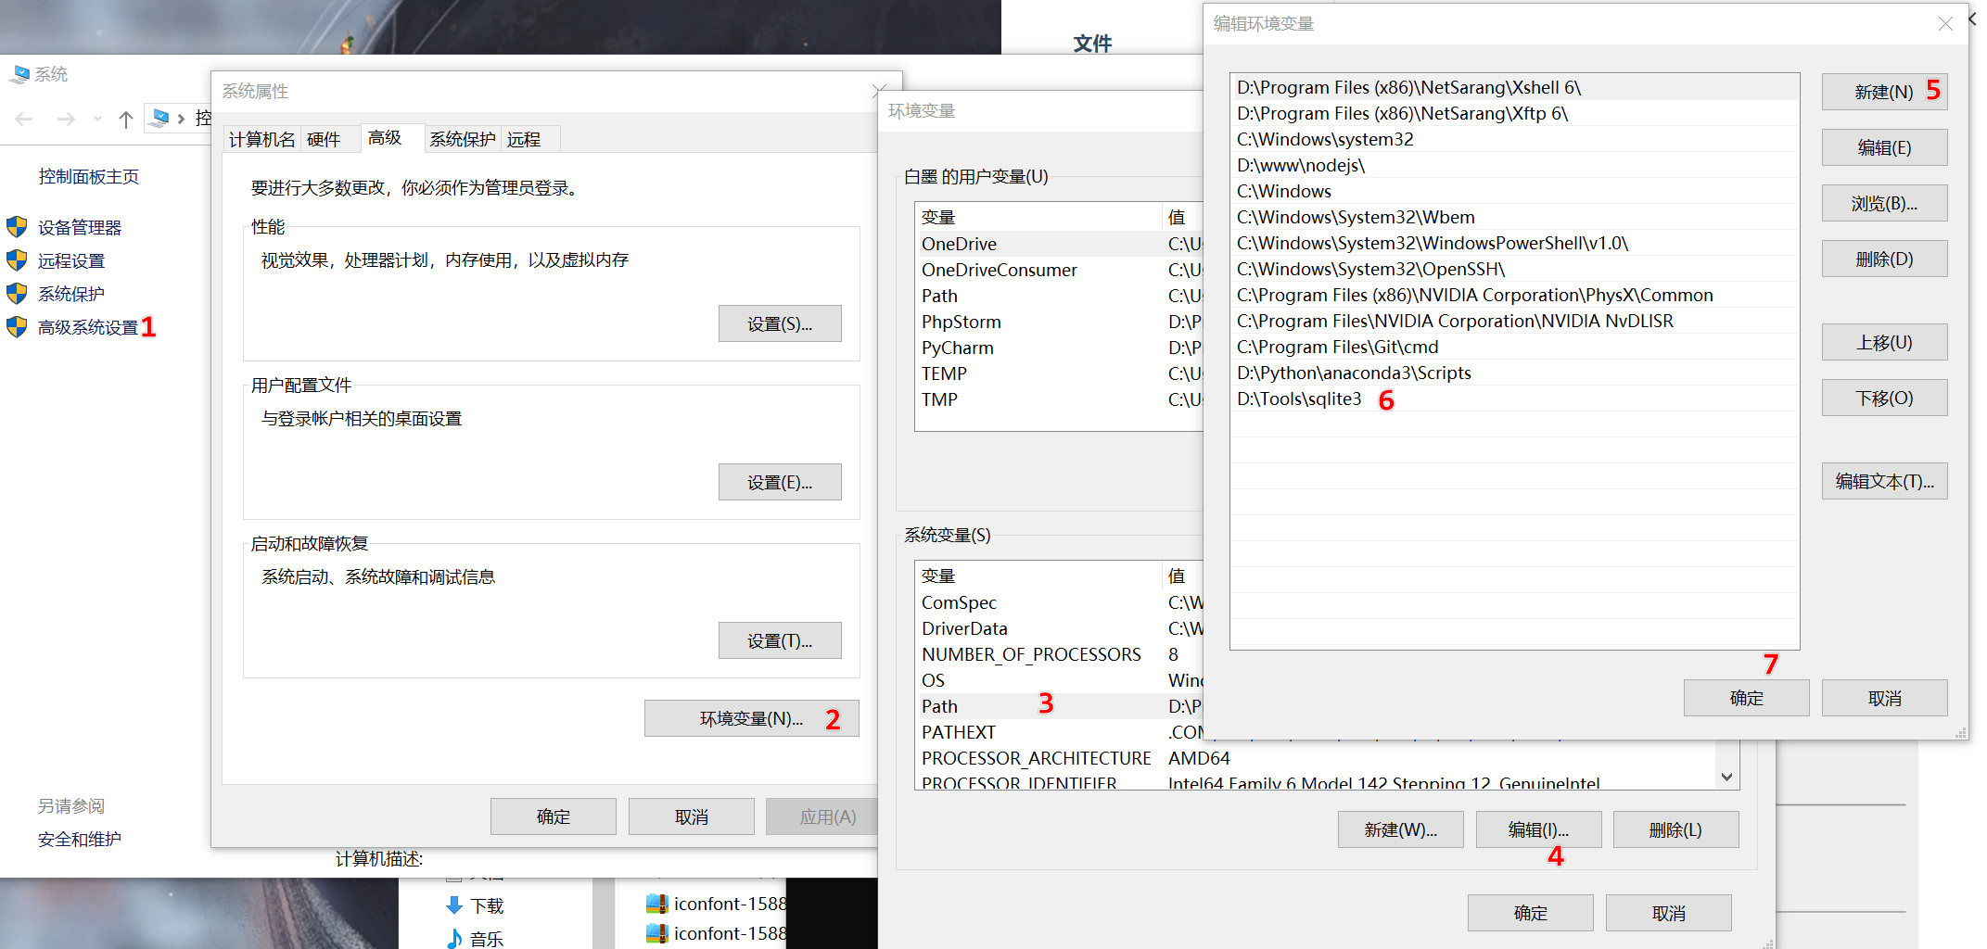Select the NVIDIA NvDLISR path entry
The height and width of the screenshot is (949, 1987).
coord(1515,321)
